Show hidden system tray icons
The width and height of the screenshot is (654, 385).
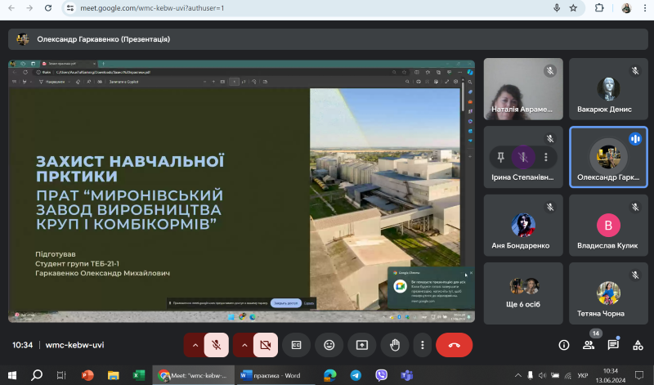[x=517, y=375]
